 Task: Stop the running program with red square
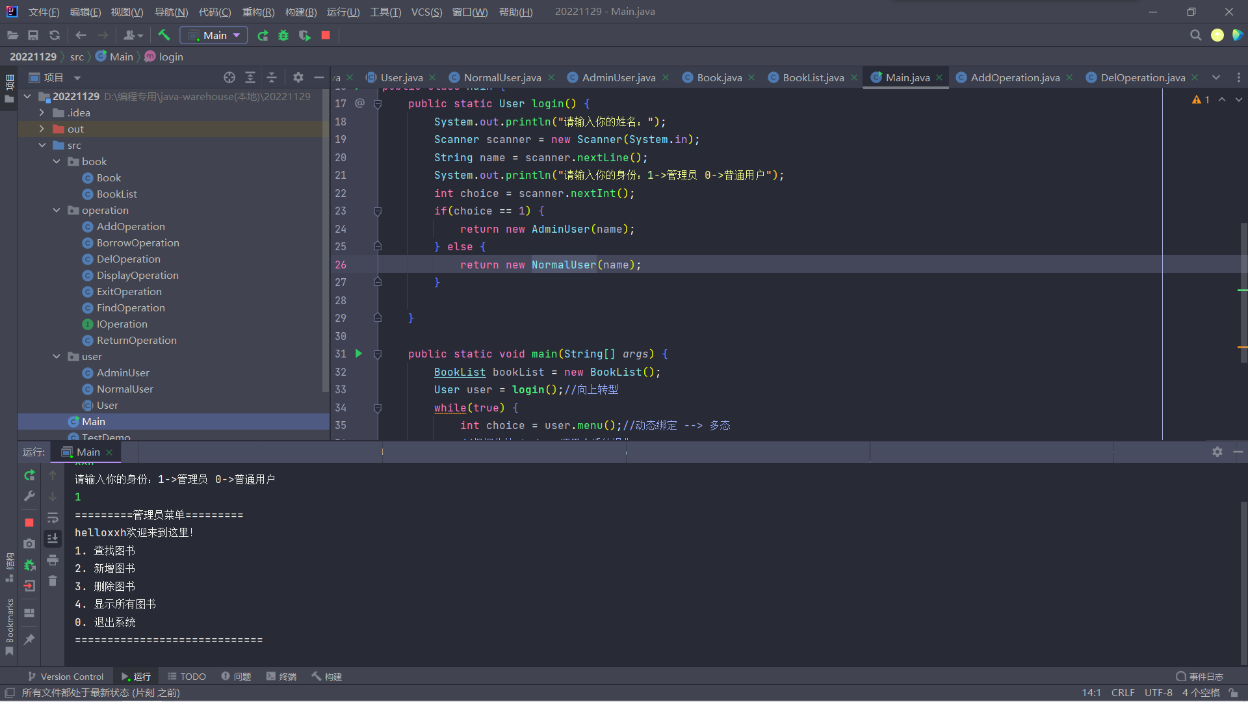click(326, 36)
